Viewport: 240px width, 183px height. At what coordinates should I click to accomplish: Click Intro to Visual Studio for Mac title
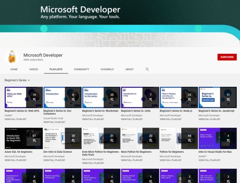[217, 152]
